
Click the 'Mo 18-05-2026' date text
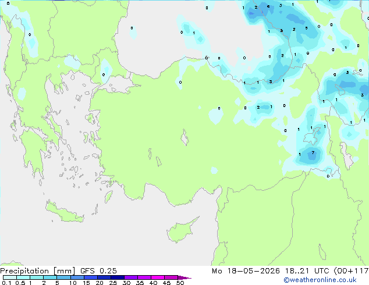[246, 271]
